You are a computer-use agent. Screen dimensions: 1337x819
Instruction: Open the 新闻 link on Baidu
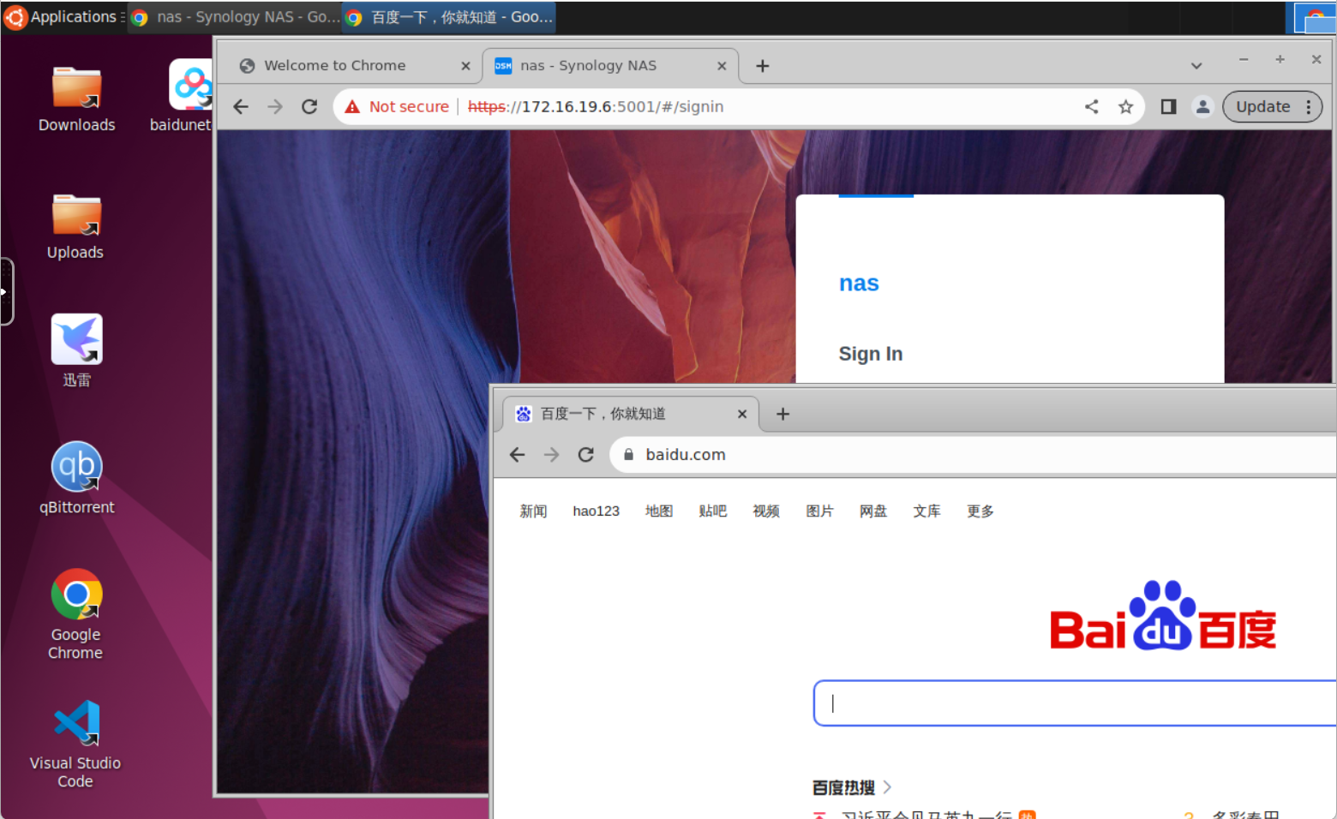[533, 511]
